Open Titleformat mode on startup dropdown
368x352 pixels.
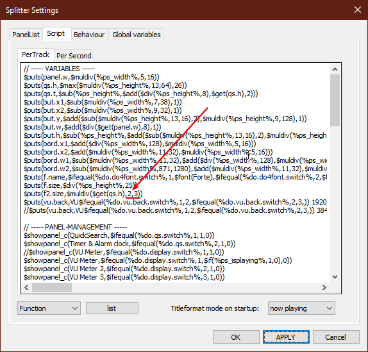[301, 308]
